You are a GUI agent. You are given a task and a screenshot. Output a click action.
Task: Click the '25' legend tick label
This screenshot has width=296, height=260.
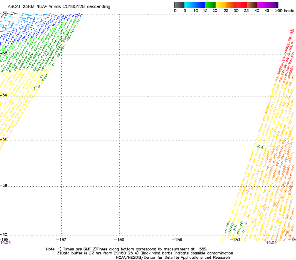coord(226,11)
